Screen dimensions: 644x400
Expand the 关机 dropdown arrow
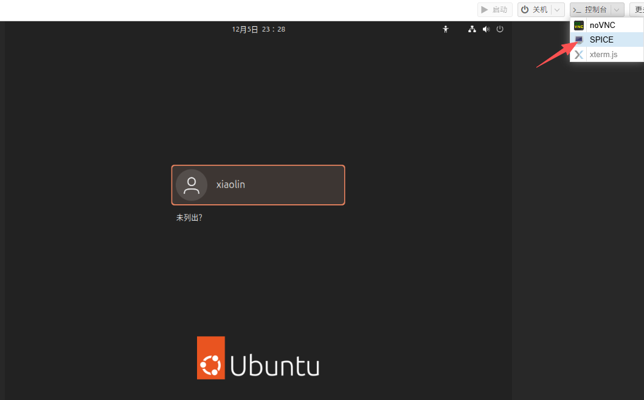coord(557,10)
